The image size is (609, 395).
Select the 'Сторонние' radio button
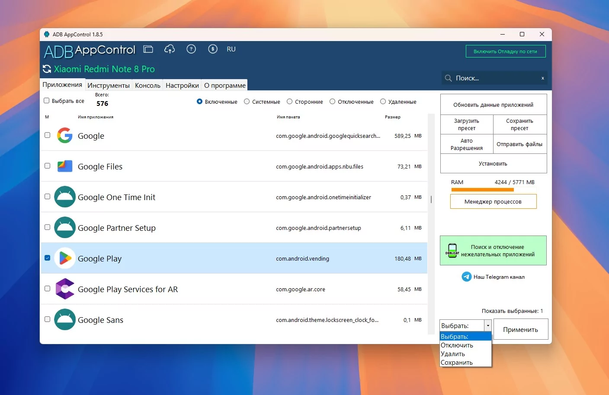(289, 102)
